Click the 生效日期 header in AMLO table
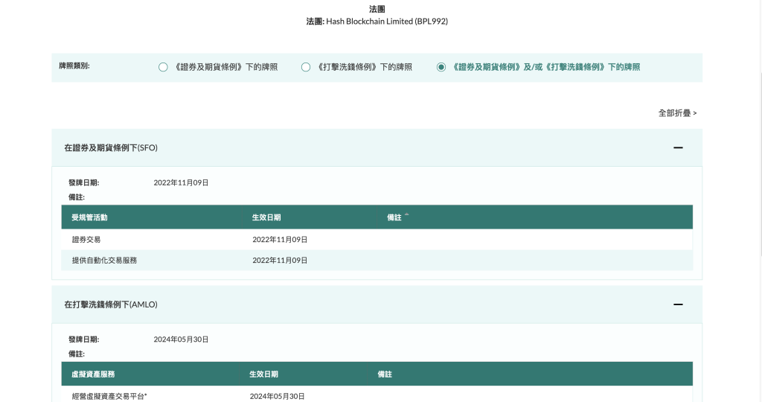This screenshot has height=402, width=762. pos(264,374)
